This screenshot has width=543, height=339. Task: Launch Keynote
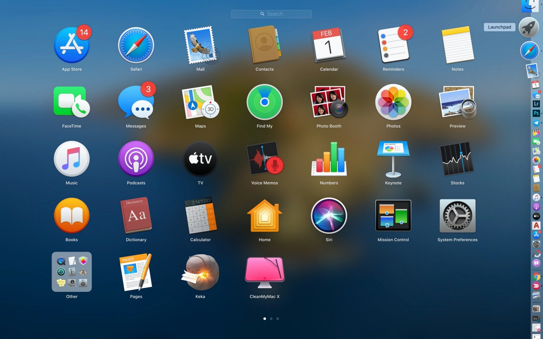pyautogui.click(x=393, y=159)
